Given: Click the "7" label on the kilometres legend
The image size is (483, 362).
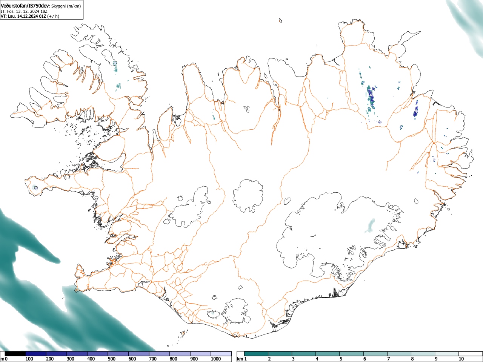Looking at the screenshot, I should pos(388,359).
